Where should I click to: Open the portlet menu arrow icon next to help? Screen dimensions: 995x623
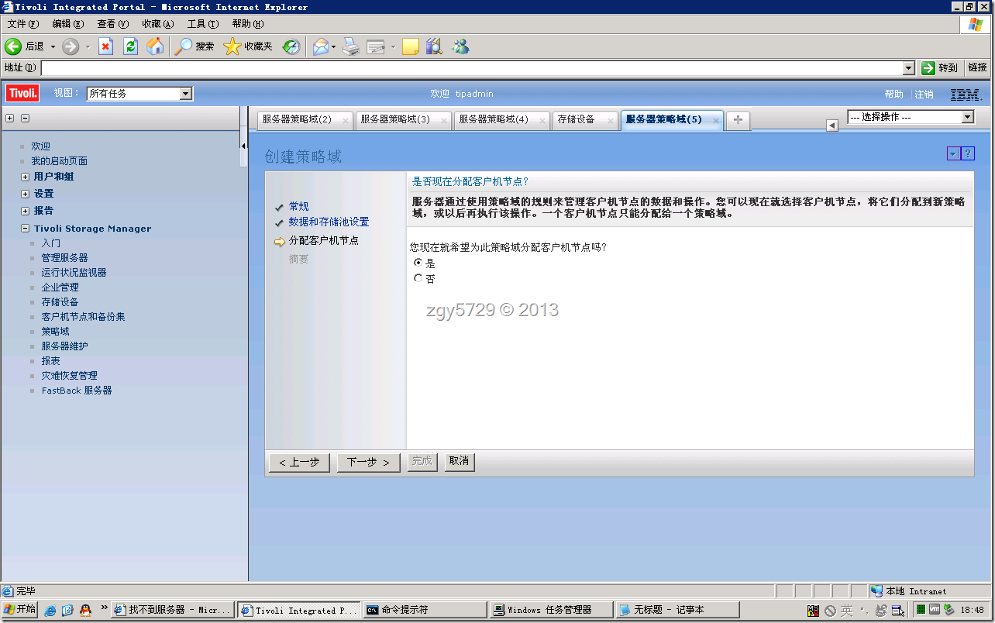(x=953, y=154)
